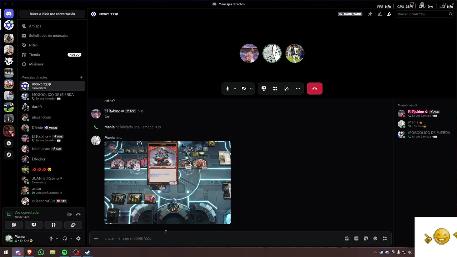This screenshot has width=457, height=257.
Task: Share your screen from the call controls
Action: point(263,89)
